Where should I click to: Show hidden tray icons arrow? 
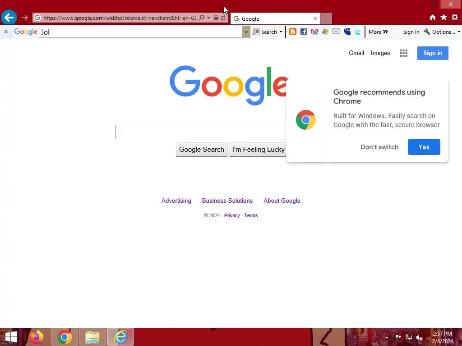(x=387, y=337)
